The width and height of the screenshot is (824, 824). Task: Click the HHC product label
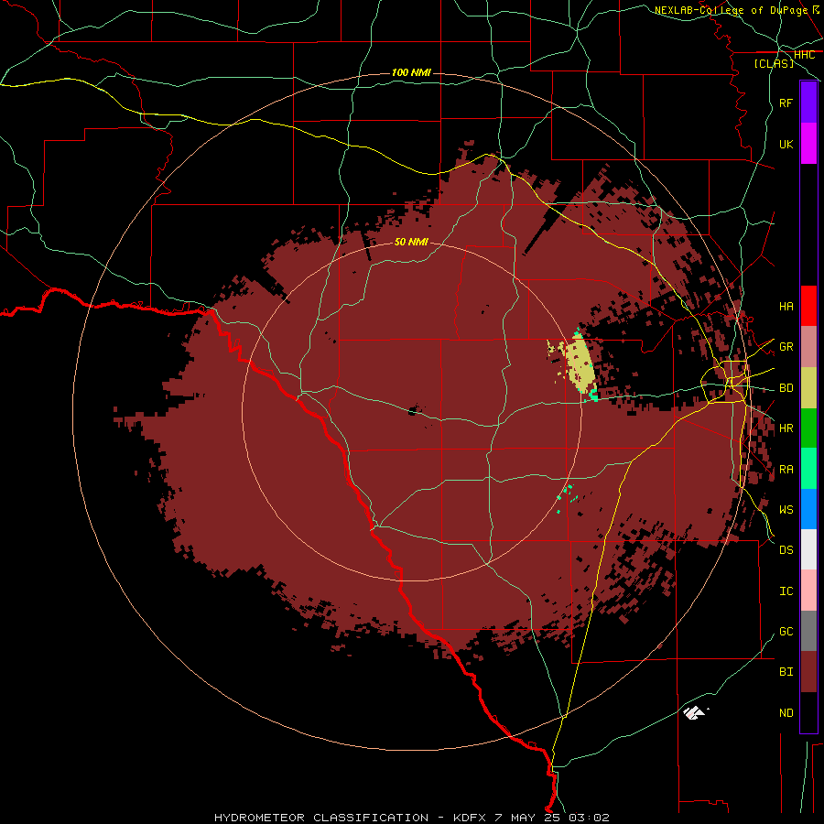(x=805, y=55)
